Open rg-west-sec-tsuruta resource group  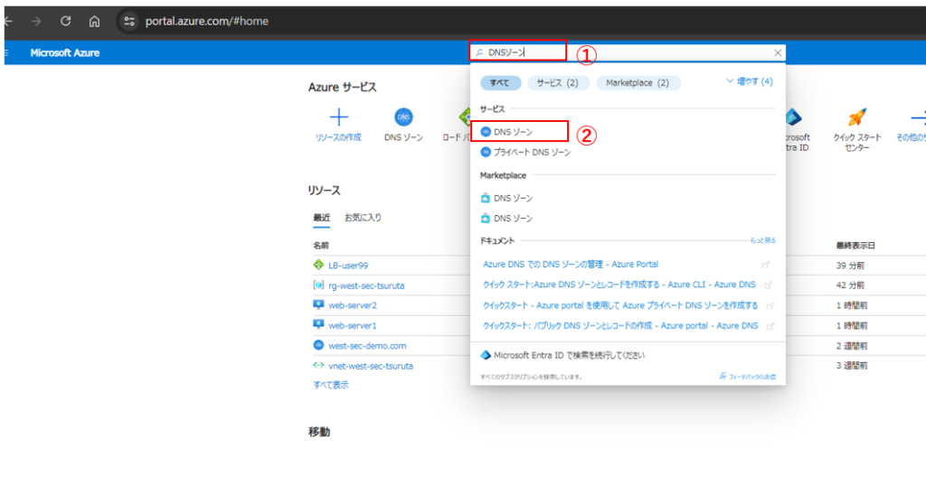pos(366,285)
